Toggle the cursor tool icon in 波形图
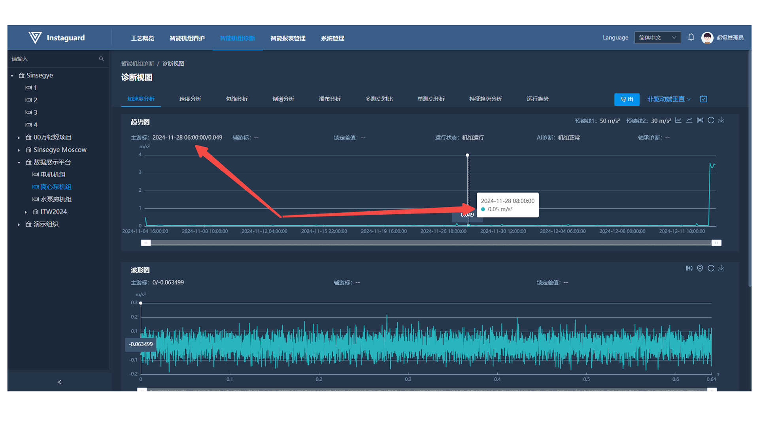759x427 pixels. point(689,268)
